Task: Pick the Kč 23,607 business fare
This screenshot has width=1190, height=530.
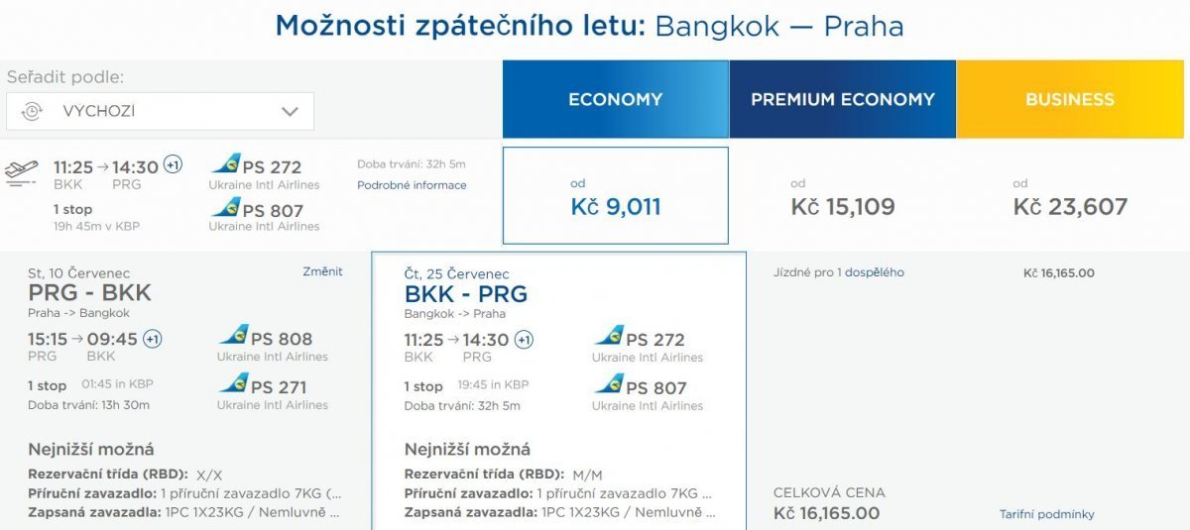Action: coord(1070,206)
